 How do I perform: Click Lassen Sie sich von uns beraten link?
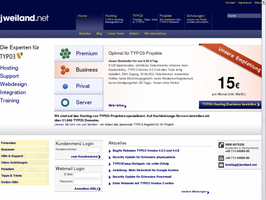coord(76,124)
